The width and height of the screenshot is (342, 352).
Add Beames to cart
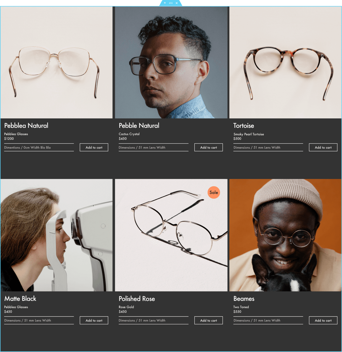(323, 321)
